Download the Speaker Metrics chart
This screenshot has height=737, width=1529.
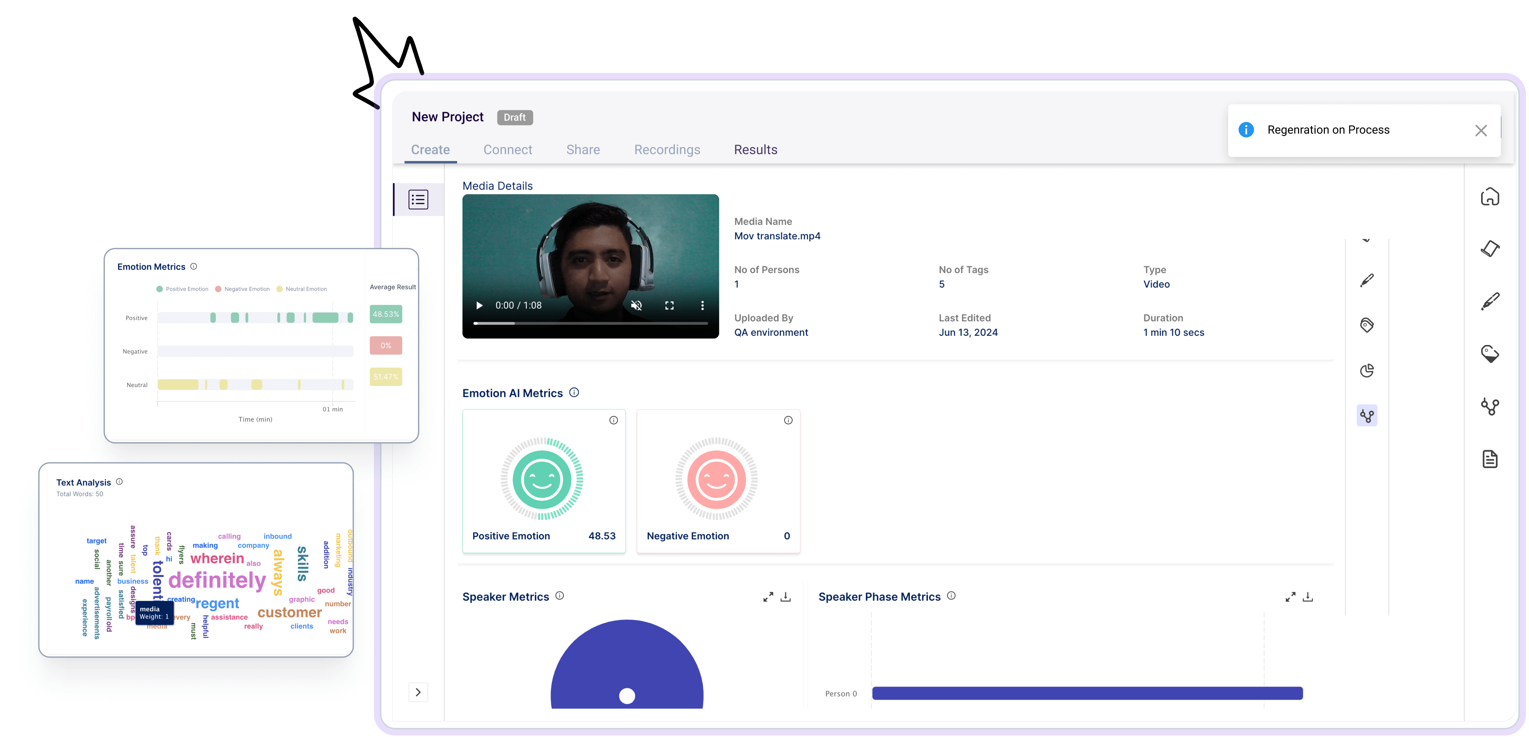click(786, 596)
